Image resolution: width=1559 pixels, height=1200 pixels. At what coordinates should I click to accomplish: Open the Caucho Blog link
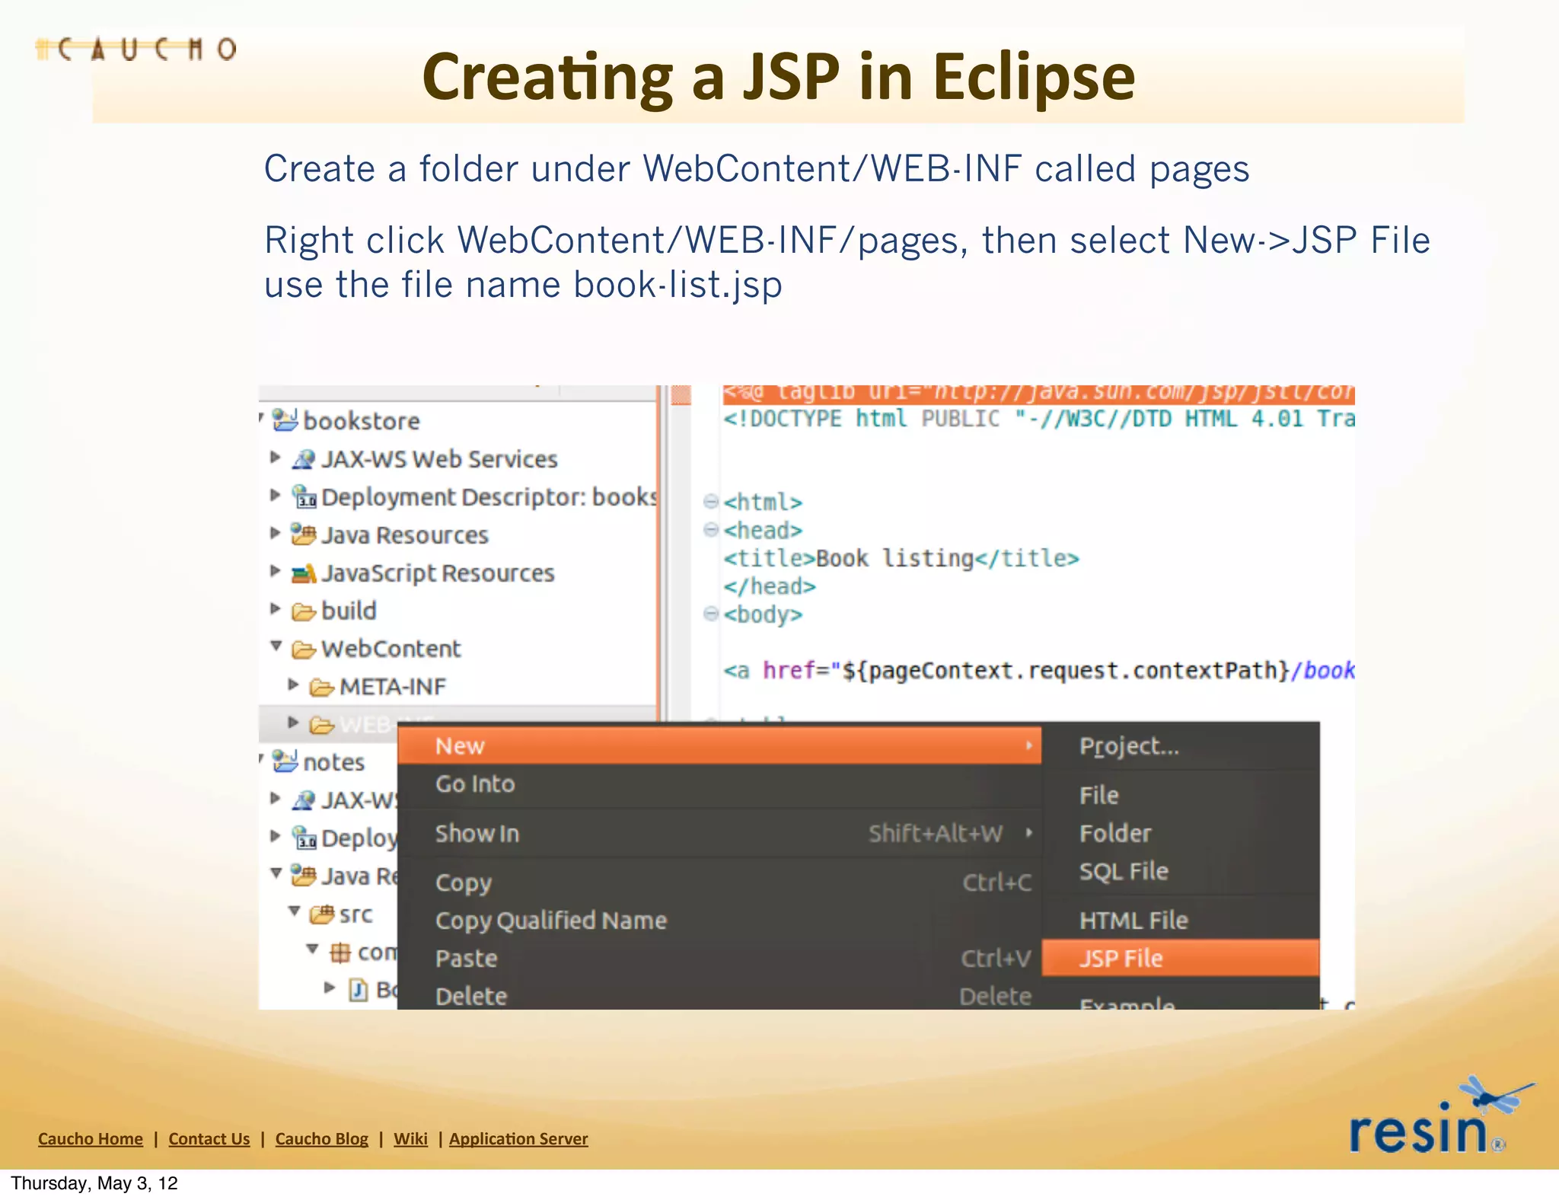click(321, 1138)
